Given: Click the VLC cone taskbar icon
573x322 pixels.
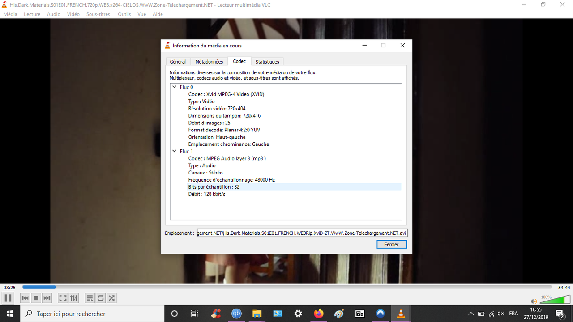Looking at the screenshot, I should (401, 314).
